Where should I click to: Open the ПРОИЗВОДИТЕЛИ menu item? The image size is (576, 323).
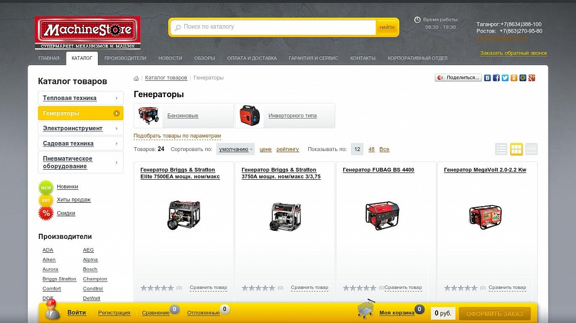125,58
